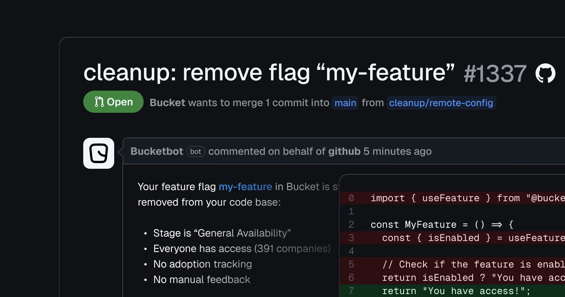Click line number 1 in diff gutter
The image size is (565, 297).
[x=351, y=212]
